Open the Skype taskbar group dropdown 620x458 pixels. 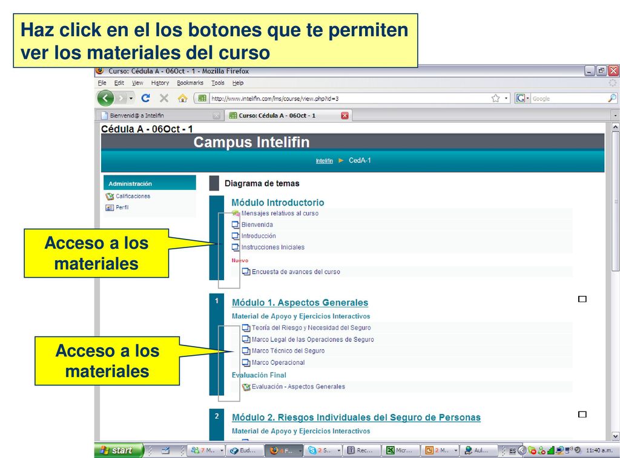point(339,451)
